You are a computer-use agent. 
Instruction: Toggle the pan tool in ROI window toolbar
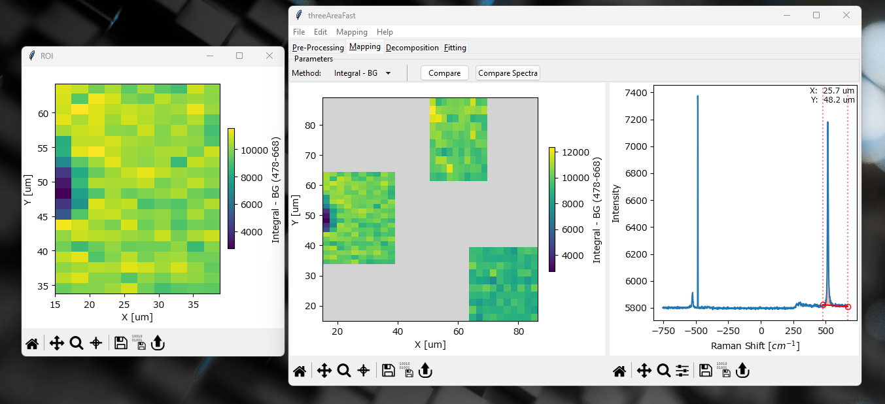[56, 343]
